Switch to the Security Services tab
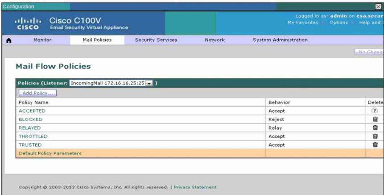384x195 pixels. tap(156, 40)
